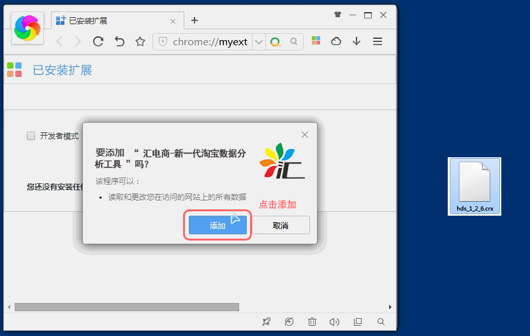Open the skin (shirt) icon in title bar

coord(337,15)
